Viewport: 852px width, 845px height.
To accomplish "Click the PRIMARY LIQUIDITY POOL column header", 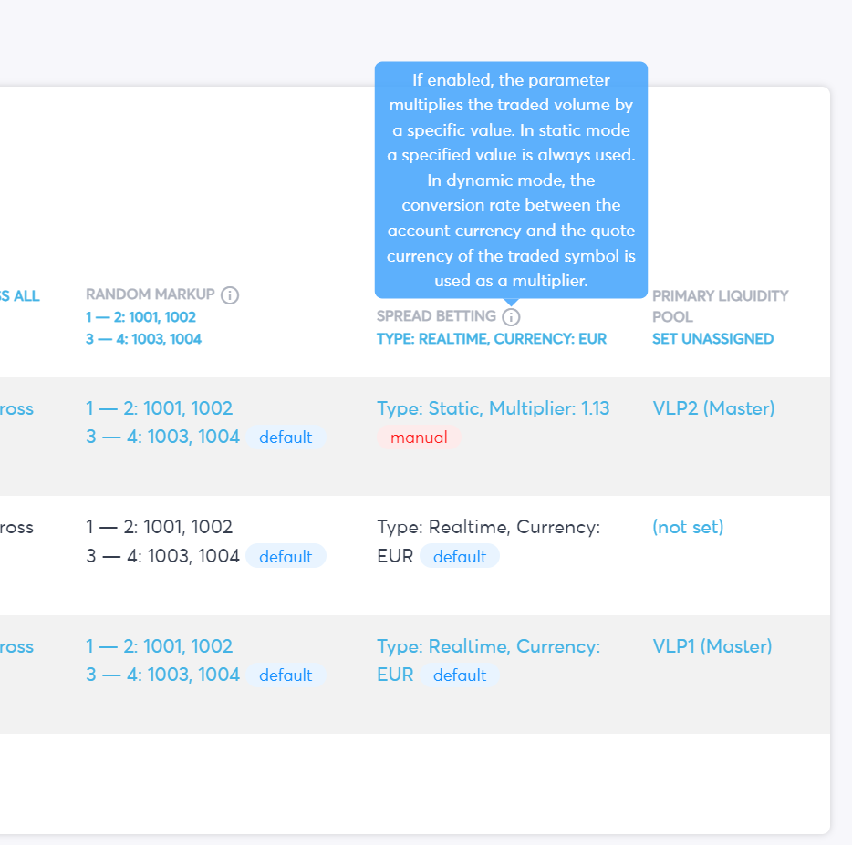I will (x=721, y=306).
